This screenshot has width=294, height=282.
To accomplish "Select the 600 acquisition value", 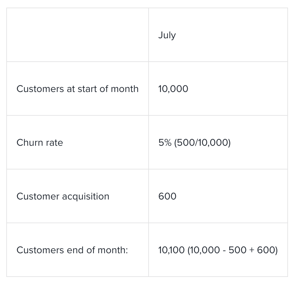I will click(167, 196).
